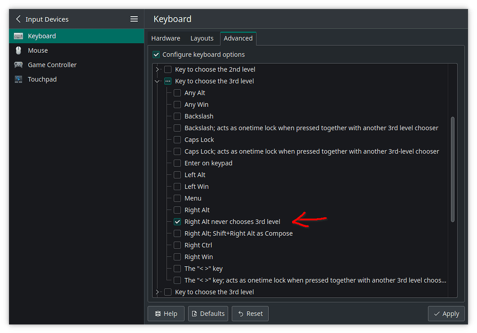Expand the bottom Key to choose 3rd level entry

point(157,291)
